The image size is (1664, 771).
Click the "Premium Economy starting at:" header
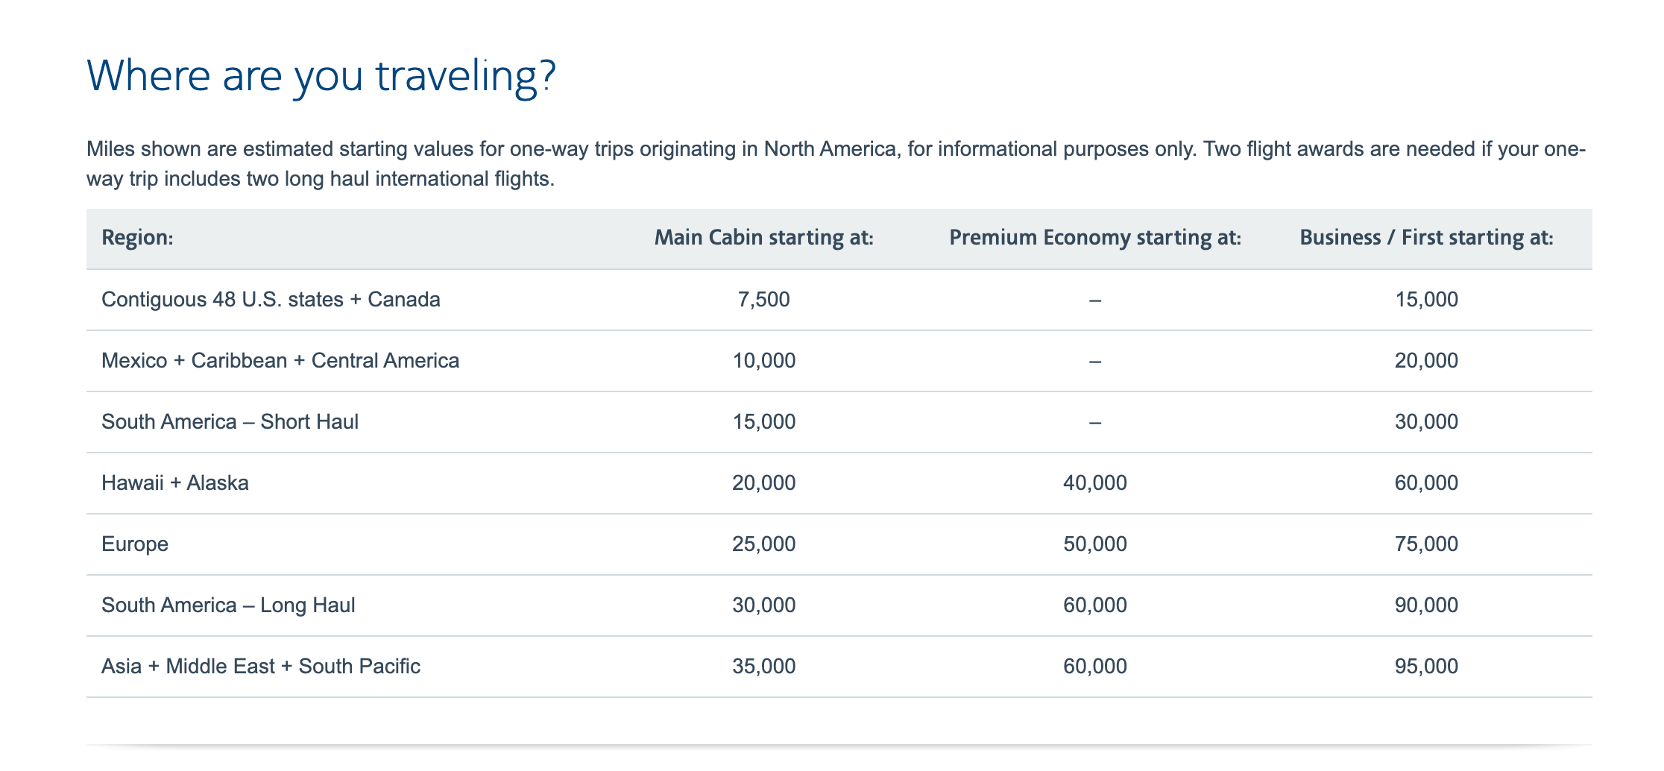click(x=1094, y=238)
